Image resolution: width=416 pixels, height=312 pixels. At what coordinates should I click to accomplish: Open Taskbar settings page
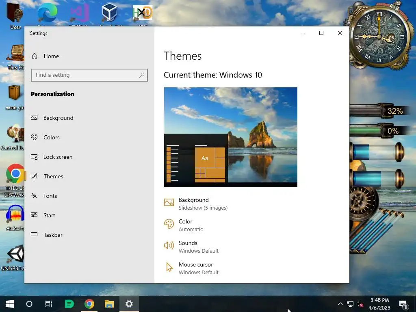click(47, 235)
